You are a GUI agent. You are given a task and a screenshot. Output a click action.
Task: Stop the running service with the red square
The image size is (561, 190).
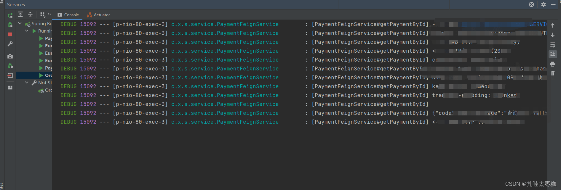tap(10, 34)
